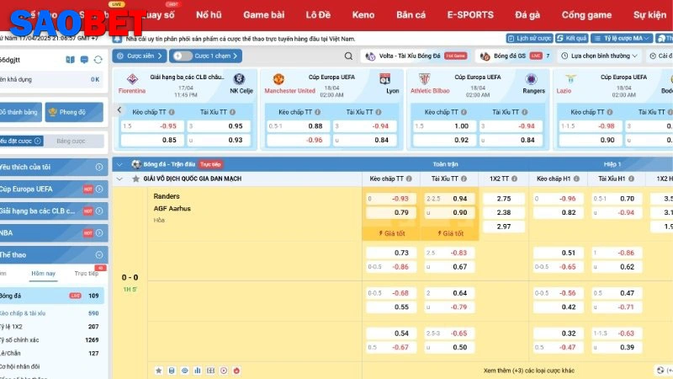Viewport: 673px width, 379px height.
Task: Open the Lô Đề menu
Action: click(318, 15)
